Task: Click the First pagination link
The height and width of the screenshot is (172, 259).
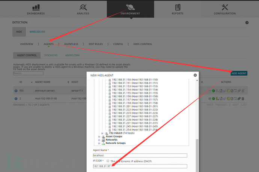Action: pos(210,105)
